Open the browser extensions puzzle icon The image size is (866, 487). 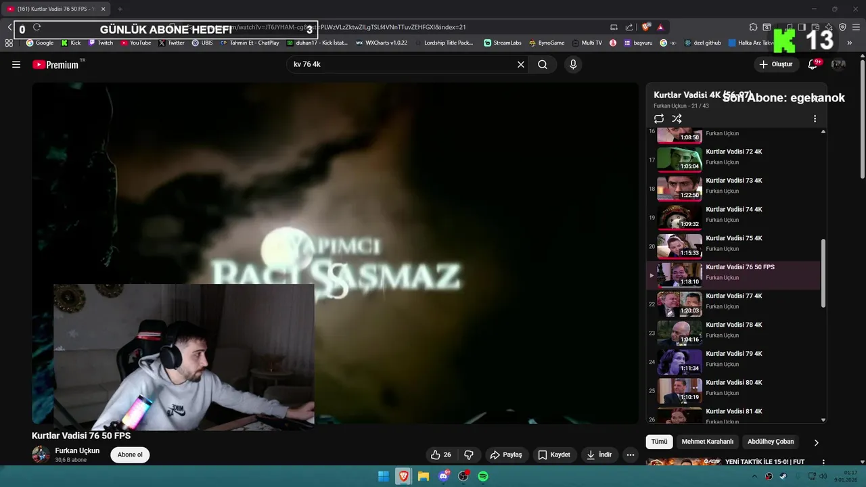753,27
